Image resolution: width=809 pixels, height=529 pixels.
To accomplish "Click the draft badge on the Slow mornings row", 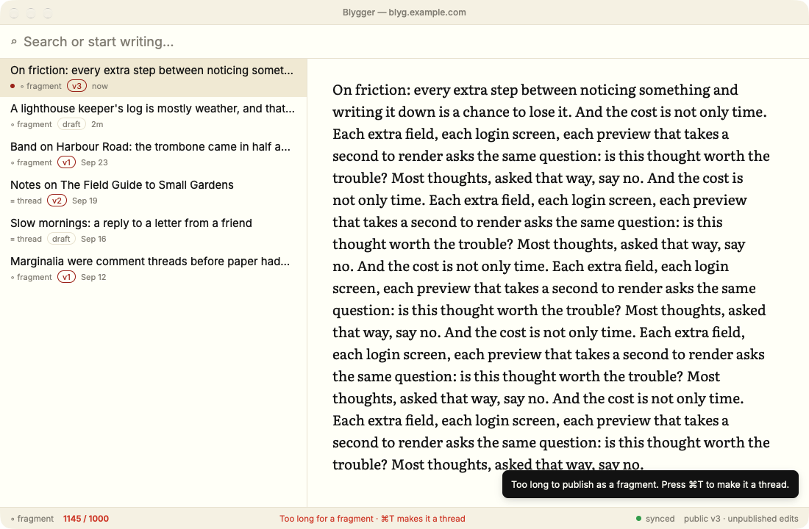I will point(61,239).
